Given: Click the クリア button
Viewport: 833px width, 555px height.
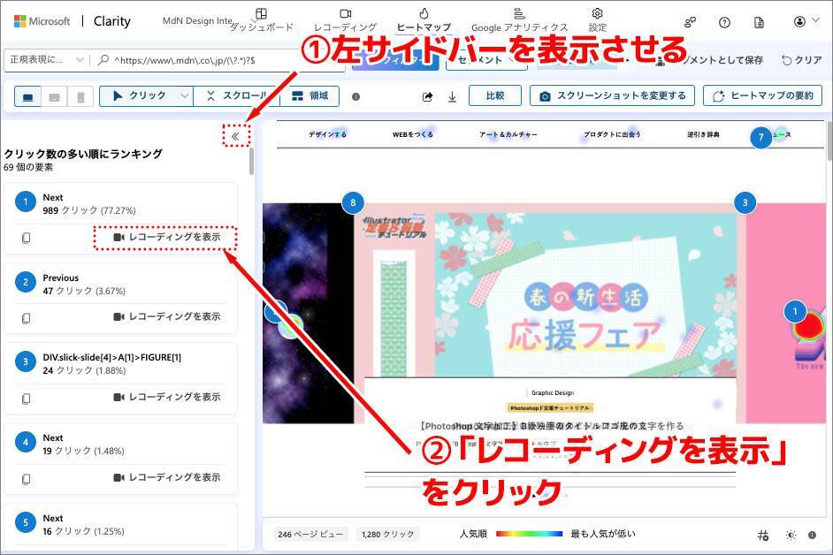Looking at the screenshot, I should 802,60.
